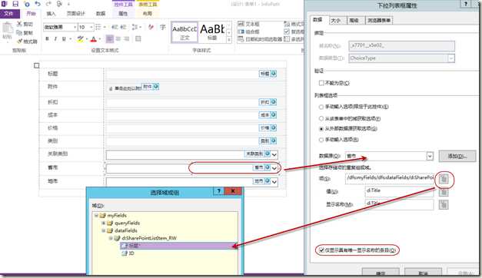Select radio 从外部数据源获取选项
This screenshot has height=278, width=482.
[321, 129]
